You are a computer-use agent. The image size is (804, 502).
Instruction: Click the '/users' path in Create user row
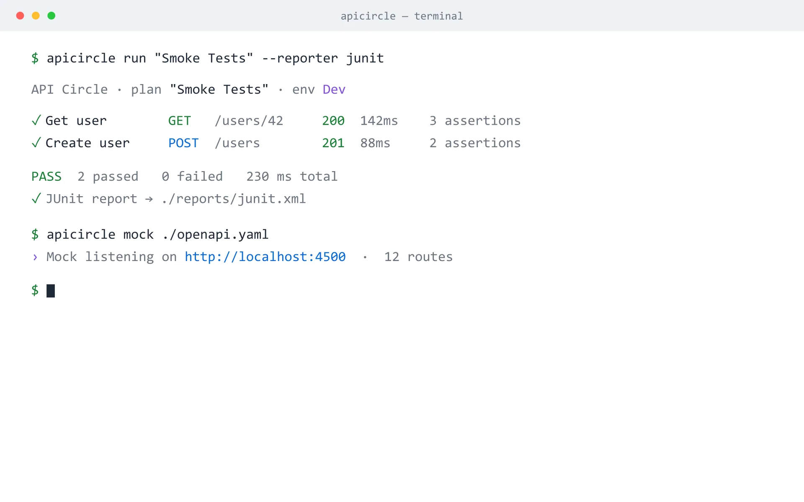coord(237,143)
